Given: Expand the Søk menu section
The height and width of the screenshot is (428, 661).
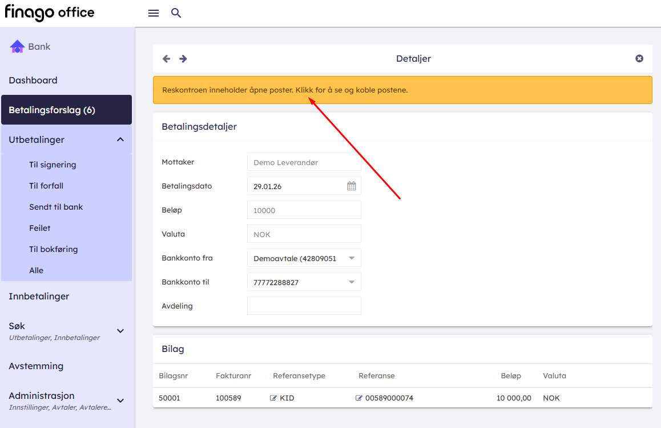Looking at the screenshot, I should tap(120, 331).
